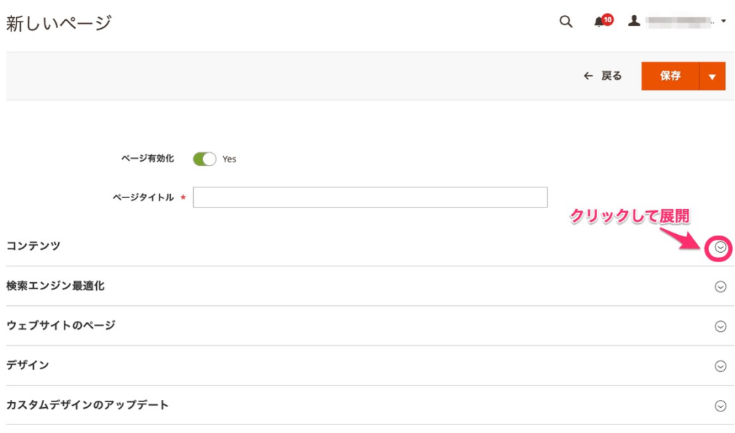Click the back arrow beside 戻る
This screenshot has width=735, height=433.
pos(587,75)
